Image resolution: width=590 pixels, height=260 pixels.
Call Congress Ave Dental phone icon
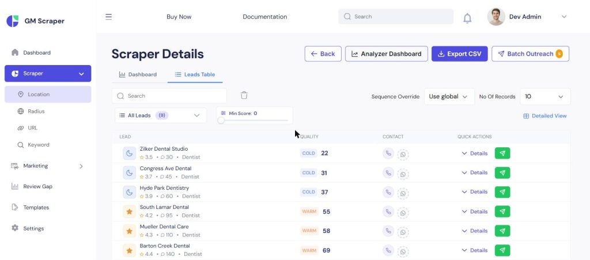388,173
